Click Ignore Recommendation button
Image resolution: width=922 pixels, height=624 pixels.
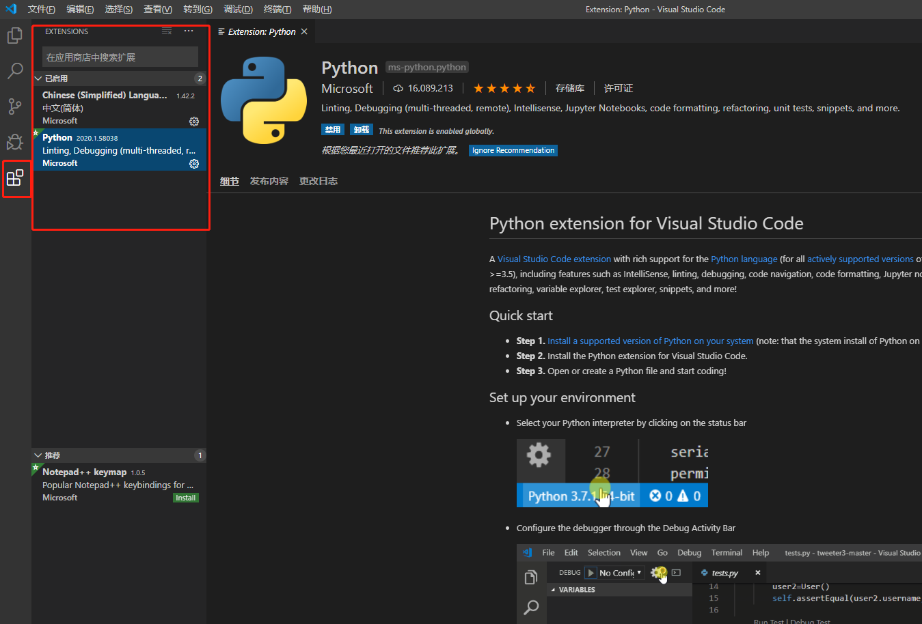coord(513,150)
